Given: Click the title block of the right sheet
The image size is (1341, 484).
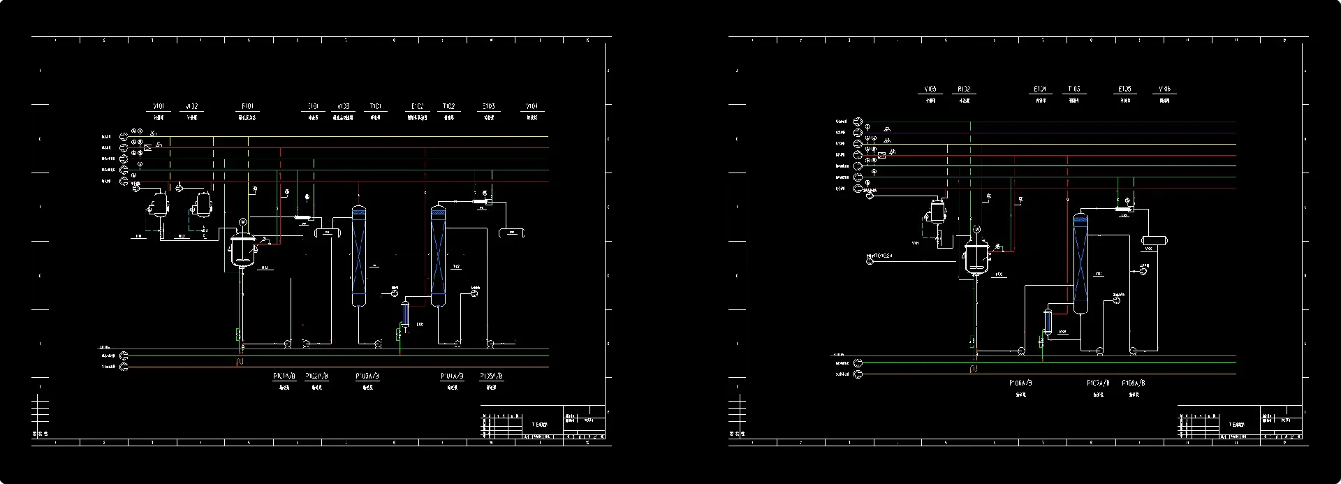Looking at the screenshot, I should pyautogui.click(x=1240, y=422).
